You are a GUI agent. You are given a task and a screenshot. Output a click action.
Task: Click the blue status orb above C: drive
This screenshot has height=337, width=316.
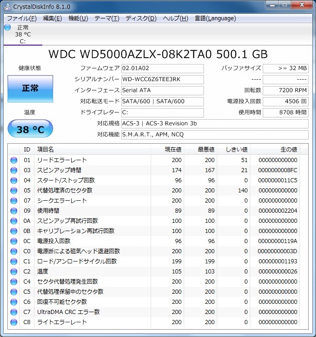pyautogui.click(x=7, y=27)
